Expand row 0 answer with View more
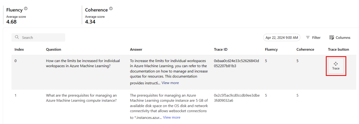Viewport: 359px width, 124px height. [170, 83]
